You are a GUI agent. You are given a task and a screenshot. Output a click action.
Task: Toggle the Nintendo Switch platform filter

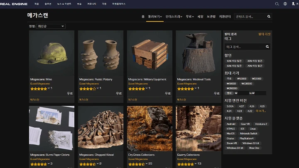click(248, 134)
